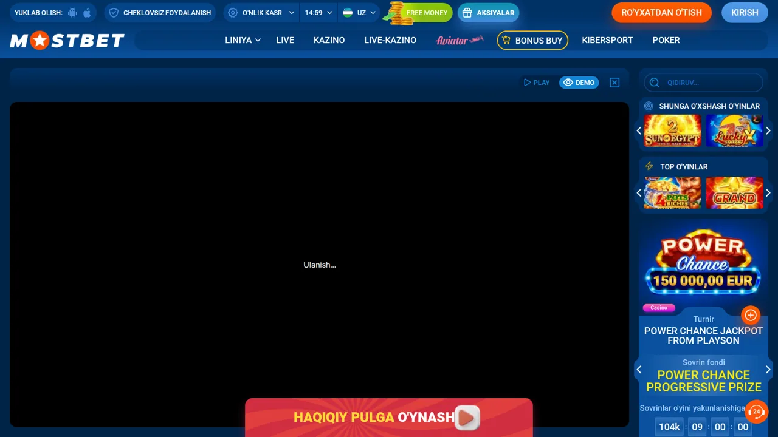
Task: Click the play arrow on Haqiqiy Pulga banner
Action: pos(467,418)
